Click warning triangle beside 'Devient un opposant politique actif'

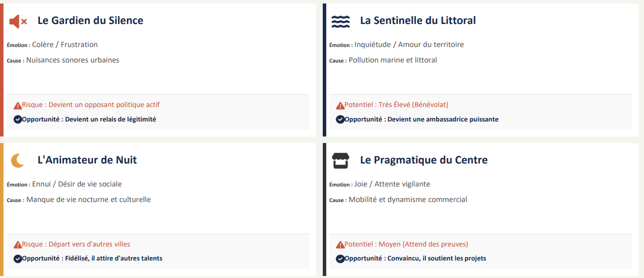pos(18,105)
